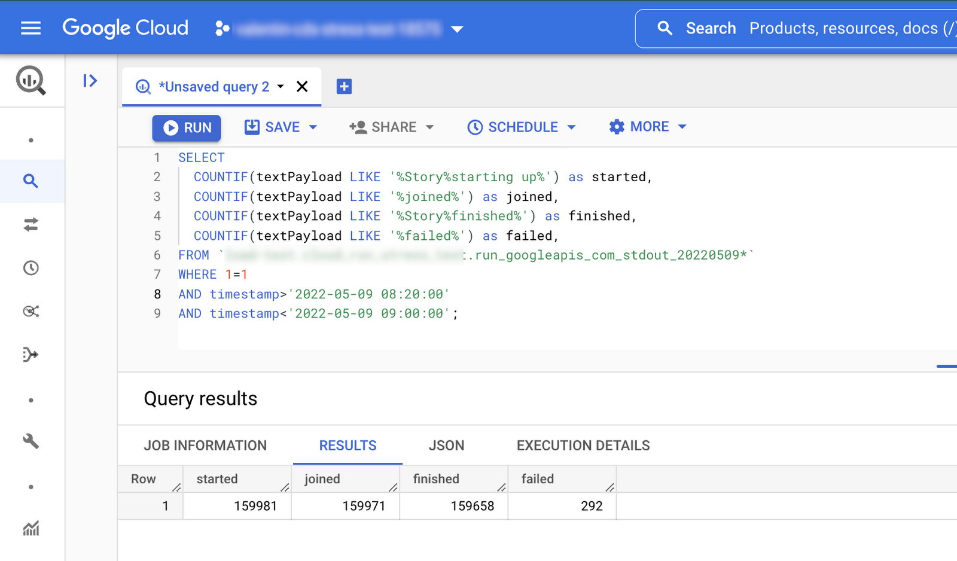Click the '%Story%starting up%' string on line 2

pyautogui.click(x=471, y=177)
